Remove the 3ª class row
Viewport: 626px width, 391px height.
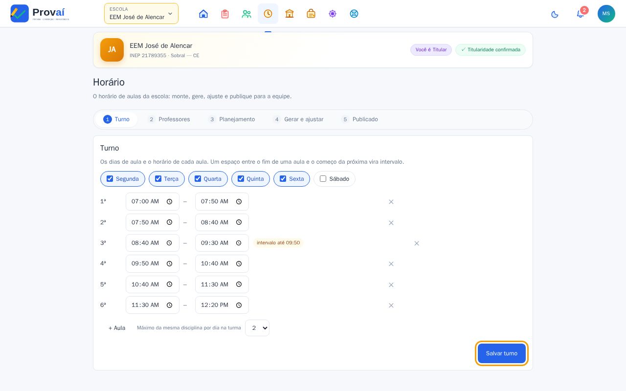coord(417,243)
